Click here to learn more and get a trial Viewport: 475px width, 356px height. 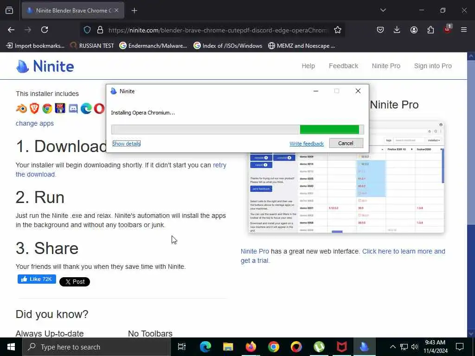pos(343,256)
